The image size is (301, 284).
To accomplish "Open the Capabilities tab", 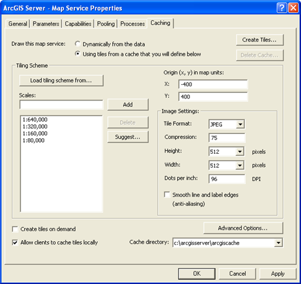I will click(78, 24).
